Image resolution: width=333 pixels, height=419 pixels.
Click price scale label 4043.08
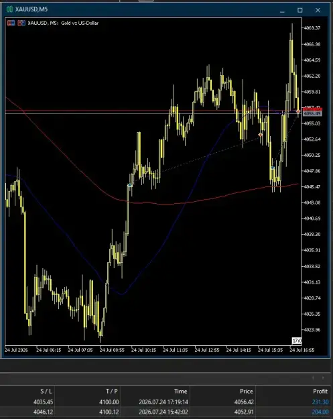[312, 202]
